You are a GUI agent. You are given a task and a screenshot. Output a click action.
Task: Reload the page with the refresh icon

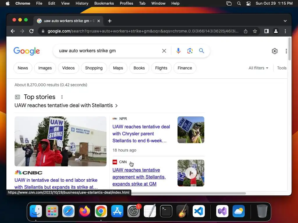click(x=31, y=31)
